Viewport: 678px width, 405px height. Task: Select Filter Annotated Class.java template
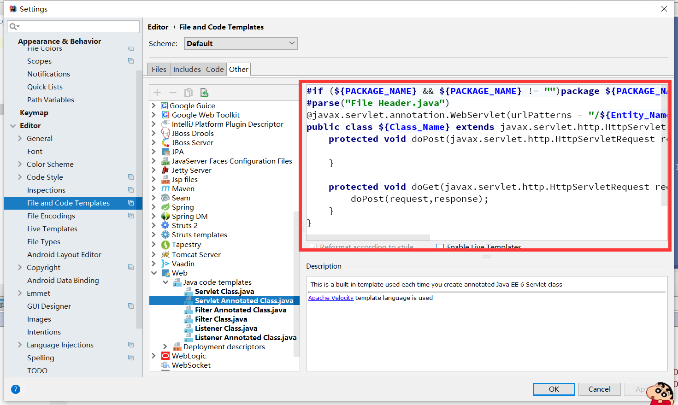pyautogui.click(x=241, y=310)
